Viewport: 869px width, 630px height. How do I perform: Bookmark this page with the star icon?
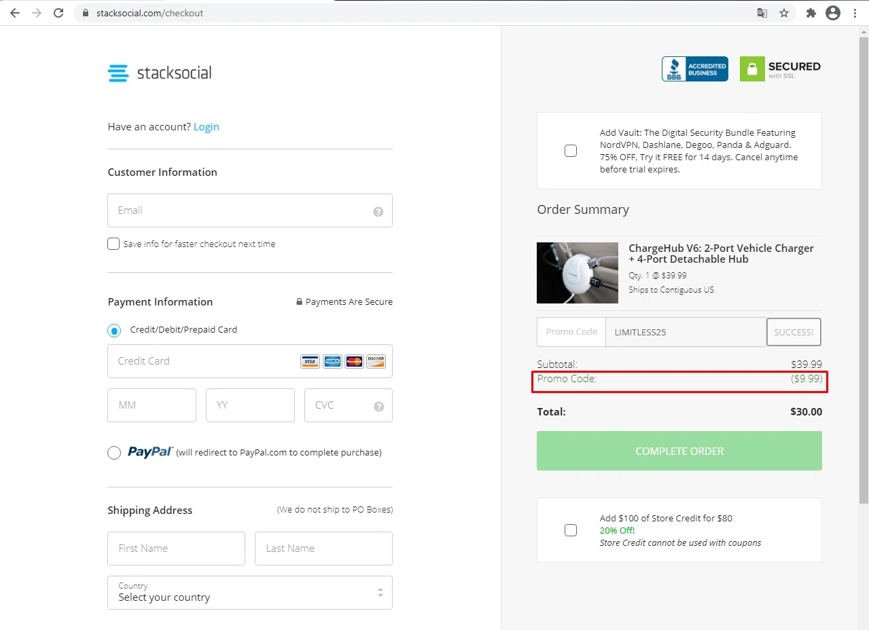[x=784, y=13]
